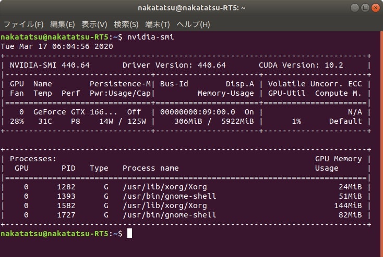The height and width of the screenshot is (257, 383).
Task: Click the PID column header
Action: [68, 168]
